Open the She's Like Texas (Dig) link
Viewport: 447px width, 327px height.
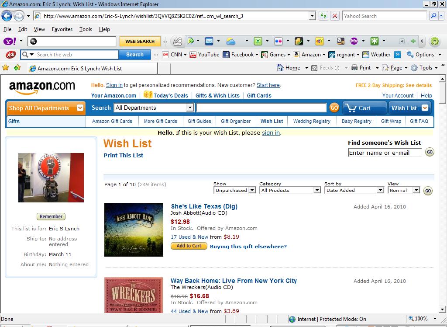[204, 206]
